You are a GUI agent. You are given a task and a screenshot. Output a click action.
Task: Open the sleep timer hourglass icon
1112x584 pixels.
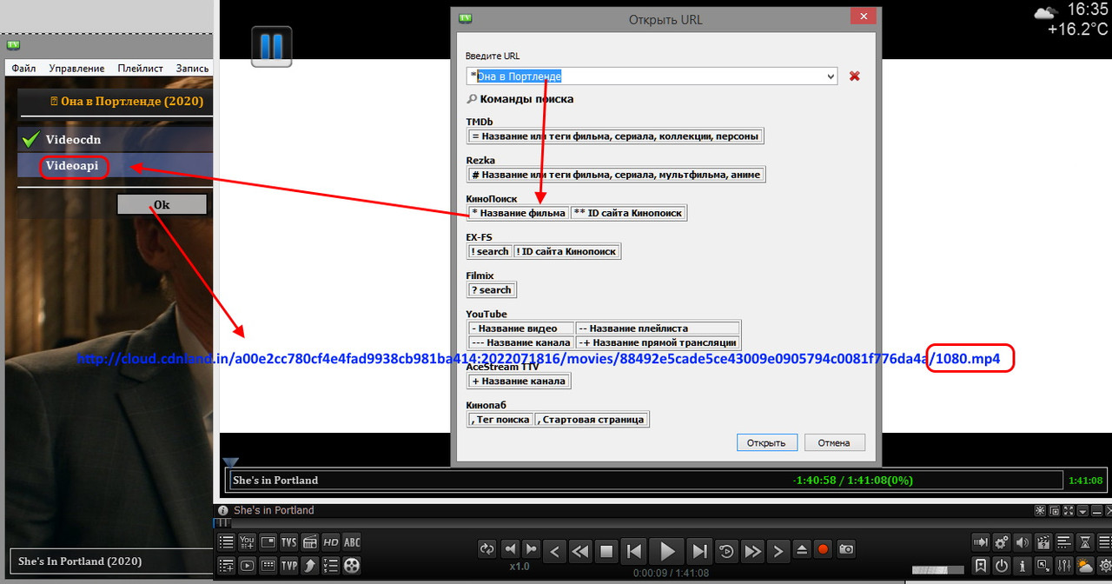coord(1085,542)
